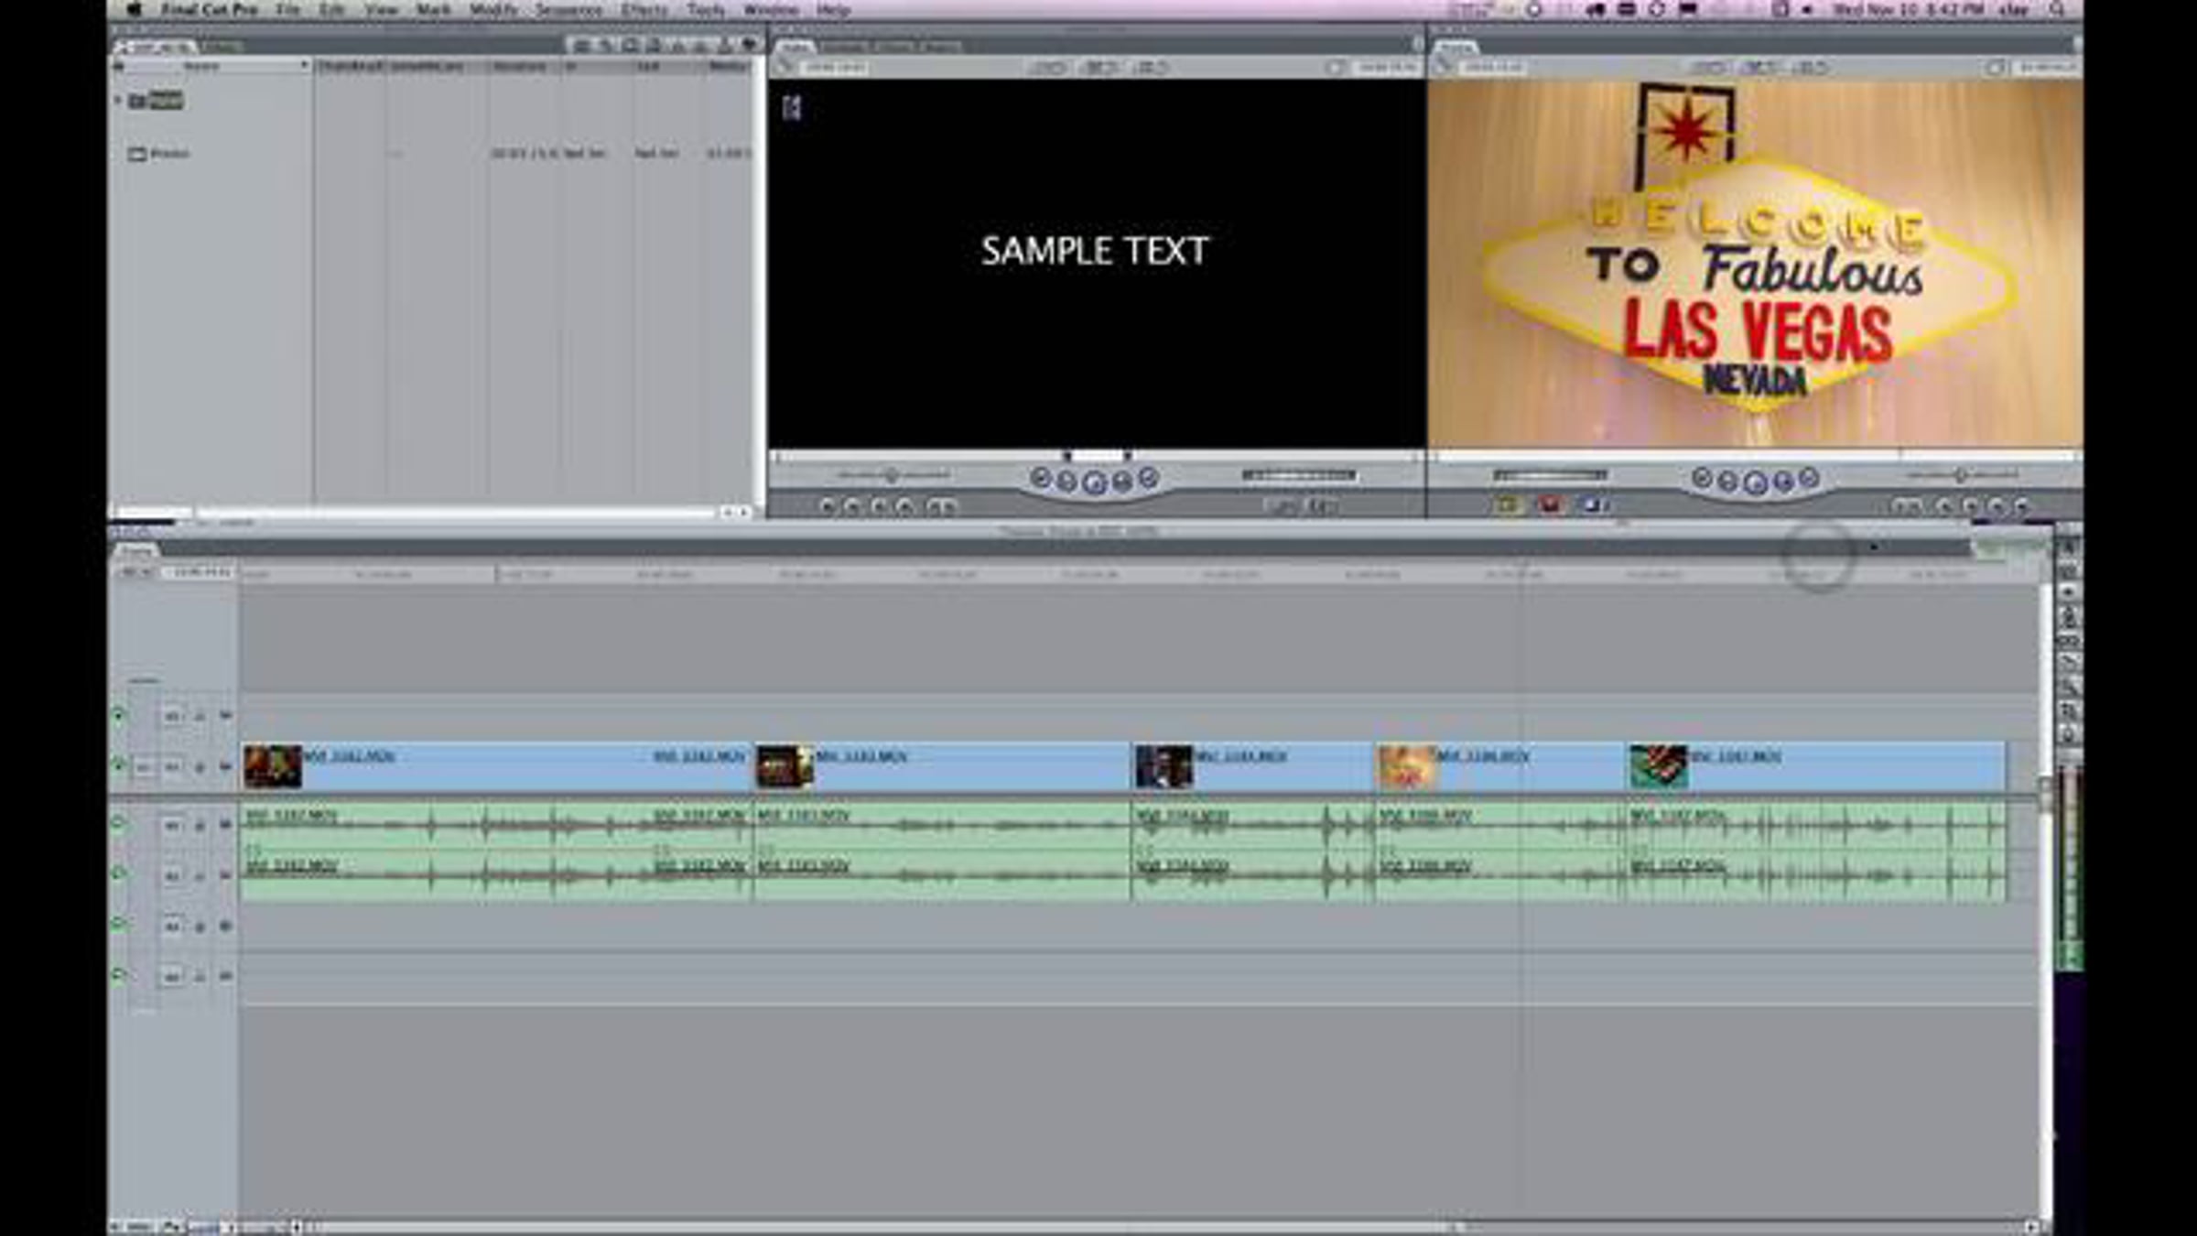2197x1236 pixels.
Task: Play the sequence in the Canvas window
Action: coord(1755,482)
